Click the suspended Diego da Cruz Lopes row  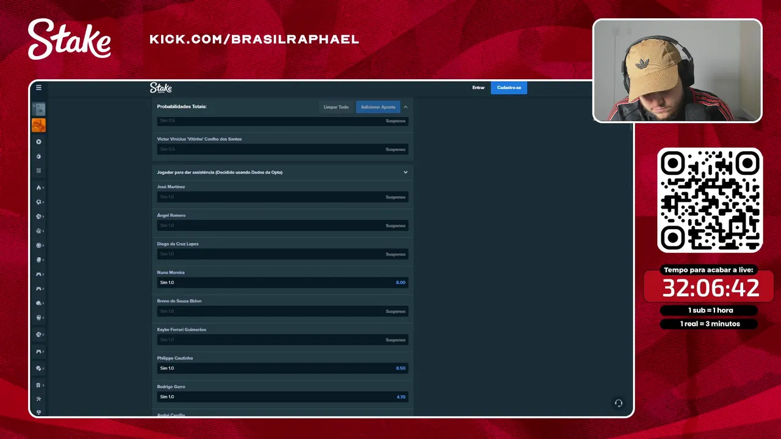point(283,254)
